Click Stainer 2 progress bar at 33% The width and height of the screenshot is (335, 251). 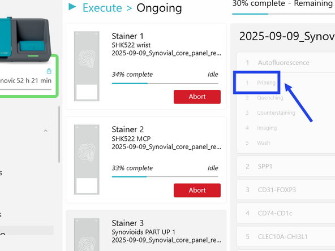point(165,177)
